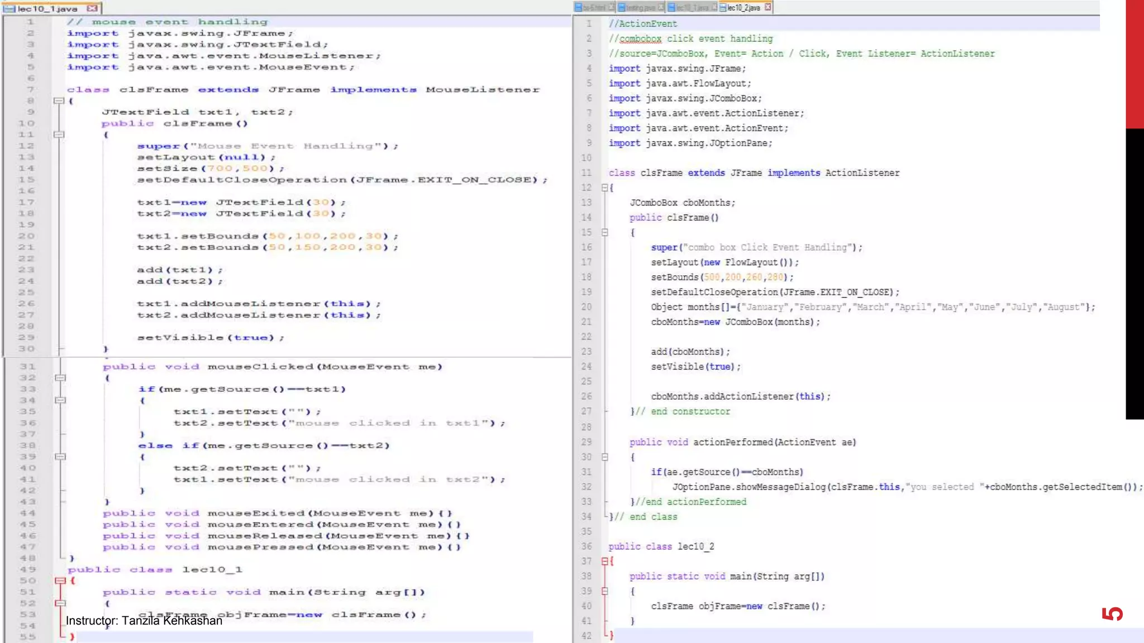
Task: Close the lec10_1.java tab in left pane
Action: [92, 8]
